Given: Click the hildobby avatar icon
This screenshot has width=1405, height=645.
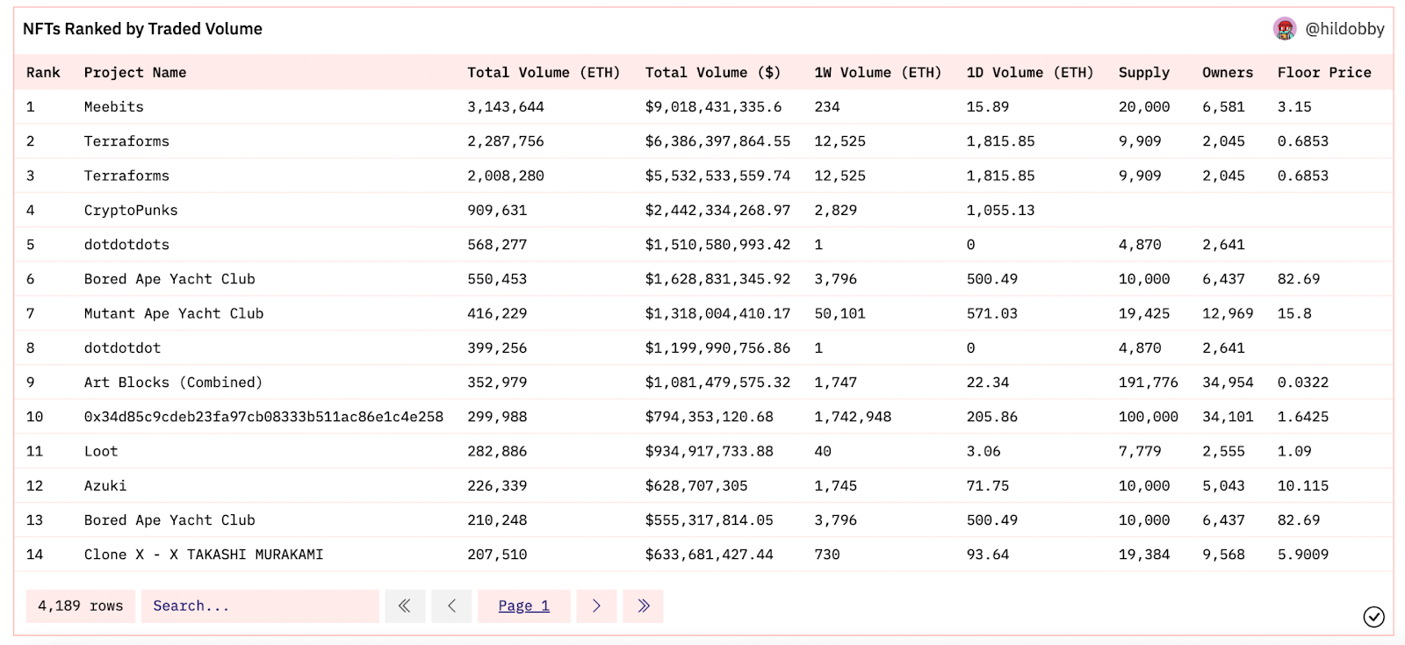Looking at the screenshot, I should point(1285,29).
